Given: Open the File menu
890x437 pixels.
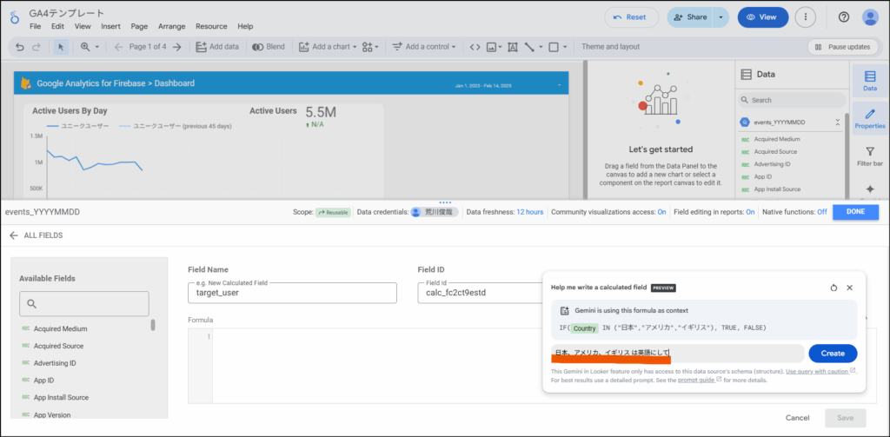Looking at the screenshot, I should point(35,27).
